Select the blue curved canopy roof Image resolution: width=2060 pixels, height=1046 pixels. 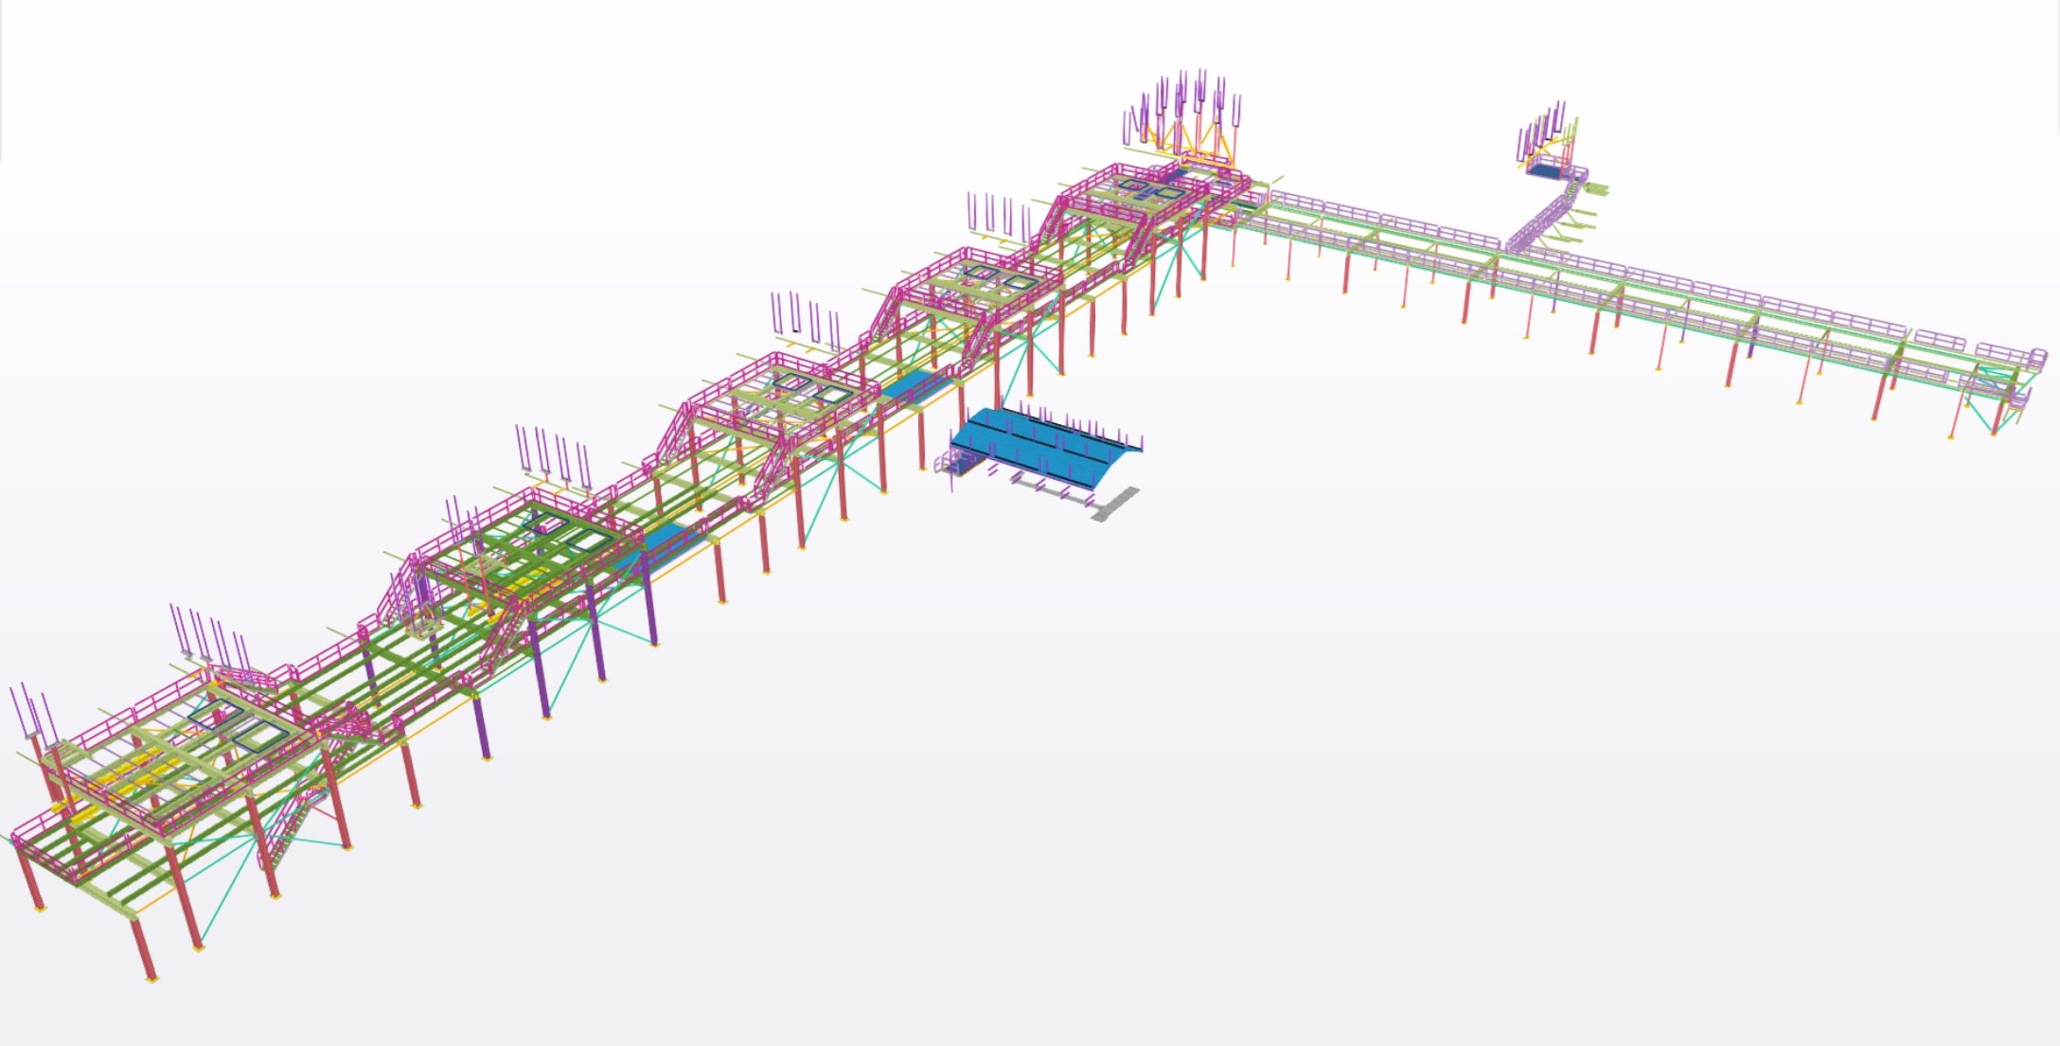point(1043,449)
